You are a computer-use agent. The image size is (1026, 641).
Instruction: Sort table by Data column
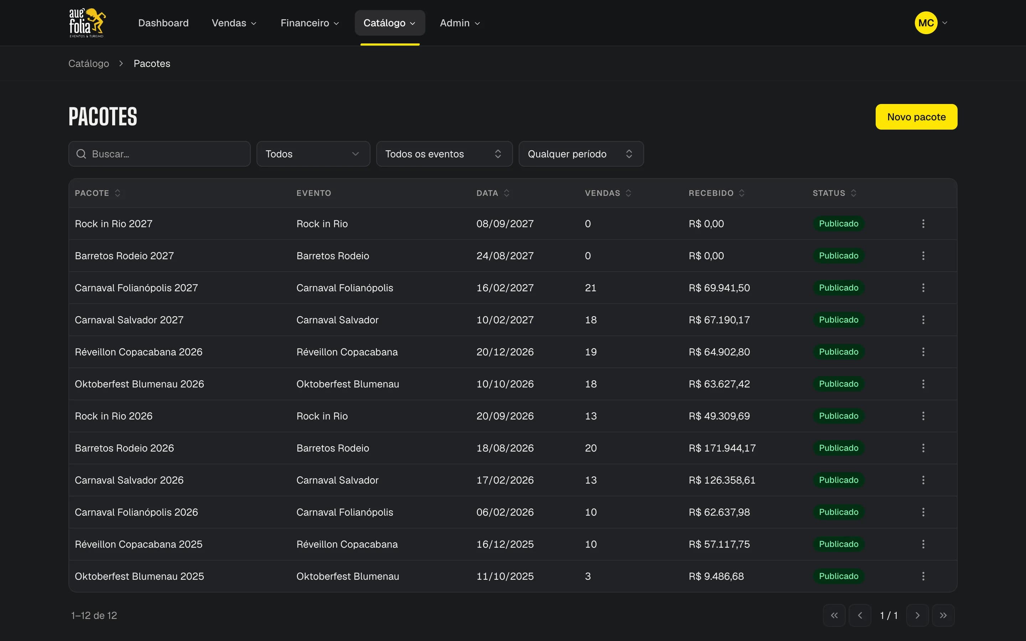coord(493,193)
